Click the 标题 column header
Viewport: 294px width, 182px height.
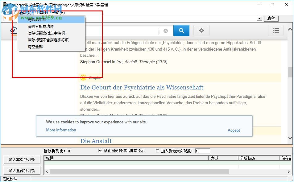126,158
